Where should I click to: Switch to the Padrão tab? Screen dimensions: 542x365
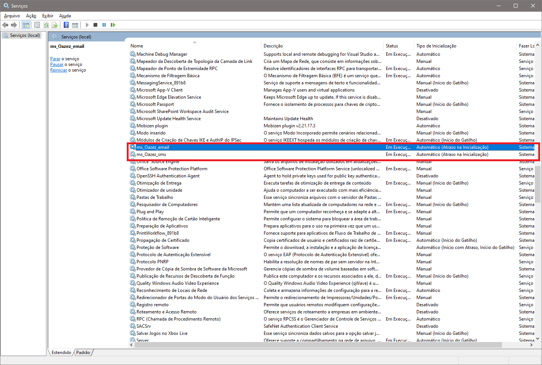coord(83,353)
